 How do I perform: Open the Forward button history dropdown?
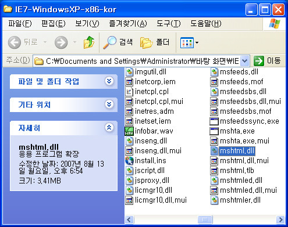click(x=74, y=42)
